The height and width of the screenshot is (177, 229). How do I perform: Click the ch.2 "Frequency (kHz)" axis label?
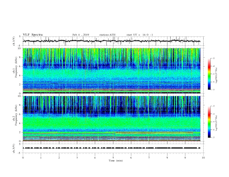point(16,115)
